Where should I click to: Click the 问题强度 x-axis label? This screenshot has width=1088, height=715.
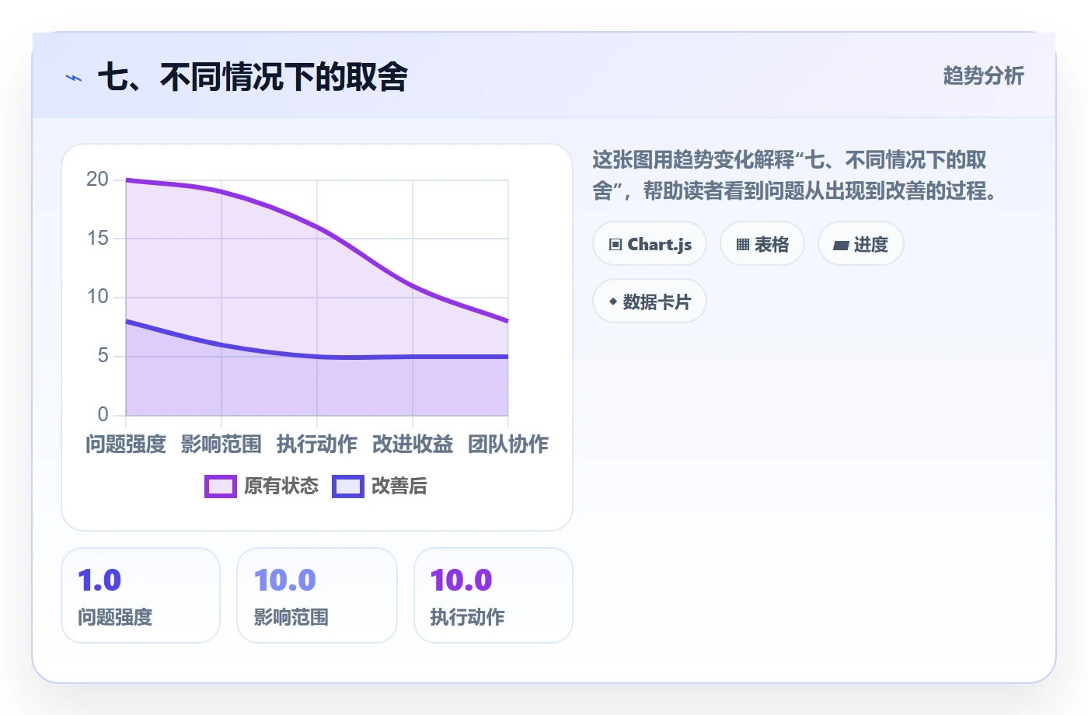(126, 444)
